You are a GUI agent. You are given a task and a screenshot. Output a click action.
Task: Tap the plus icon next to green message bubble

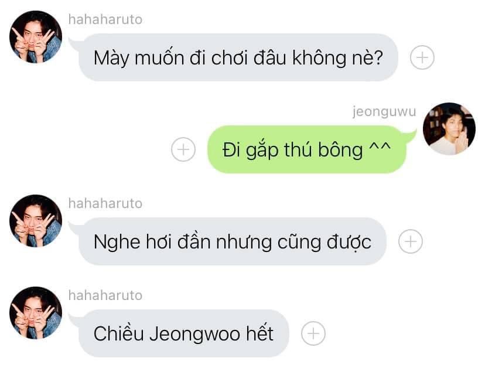[183, 149]
